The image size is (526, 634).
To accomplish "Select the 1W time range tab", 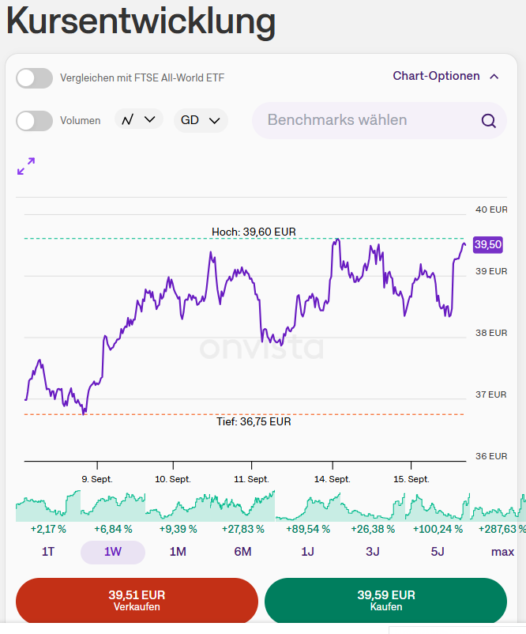I will pos(113,552).
